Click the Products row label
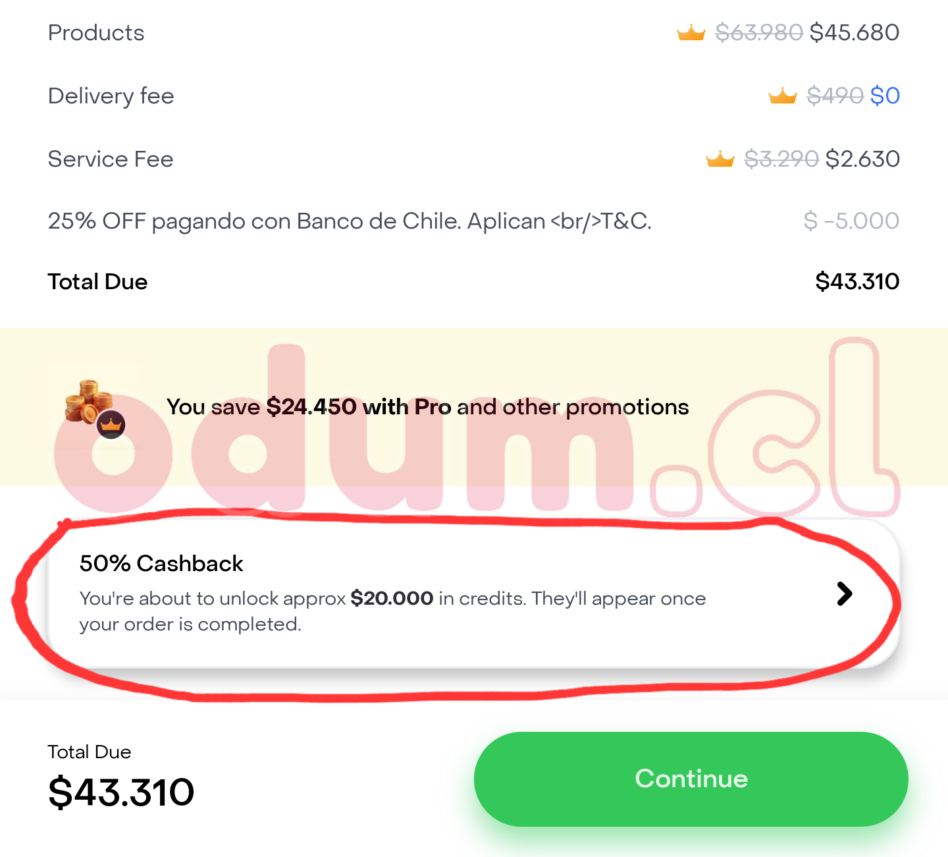 (x=96, y=33)
